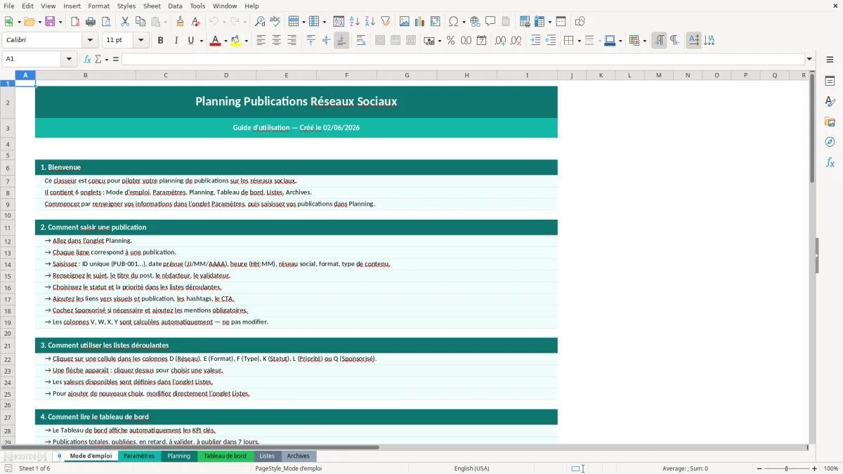Toggle Wrap Text

pyautogui.click(x=361, y=41)
